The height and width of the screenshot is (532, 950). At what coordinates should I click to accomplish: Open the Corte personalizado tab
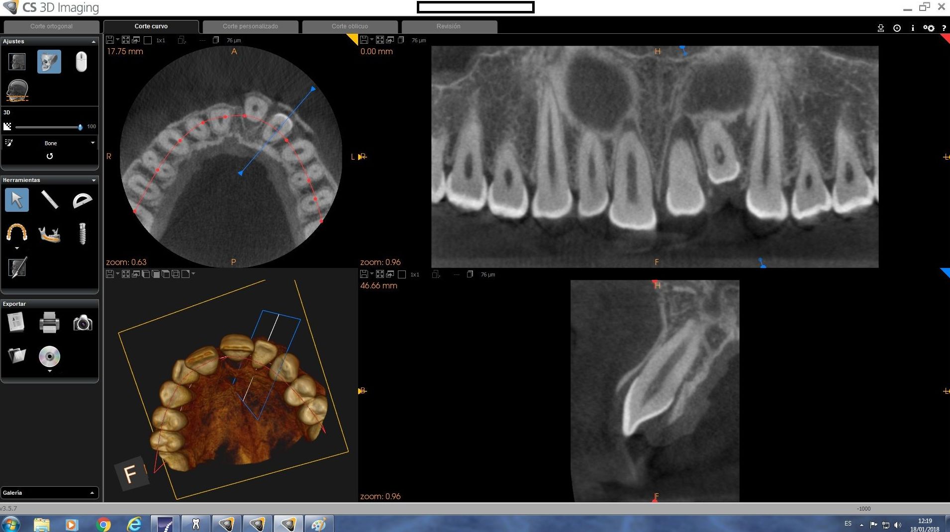[250, 26]
